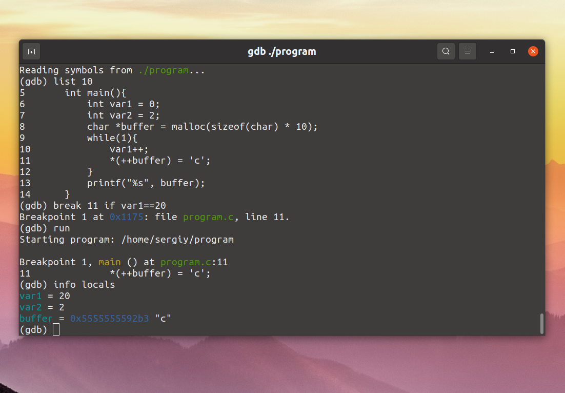
Task: Click the printf("%s", buffer) line
Action: [x=146, y=183]
